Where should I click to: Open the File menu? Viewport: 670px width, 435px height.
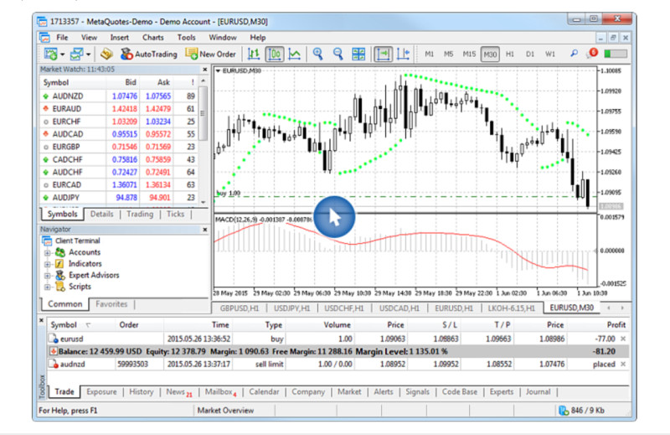click(62, 38)
